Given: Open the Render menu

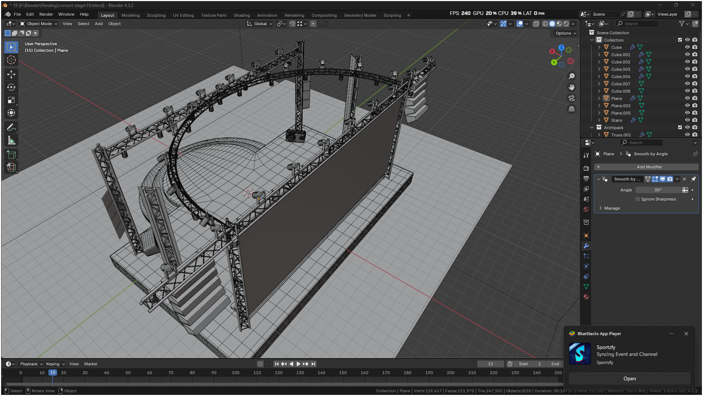Looking at the screenshot, I should tap(46, 14).
